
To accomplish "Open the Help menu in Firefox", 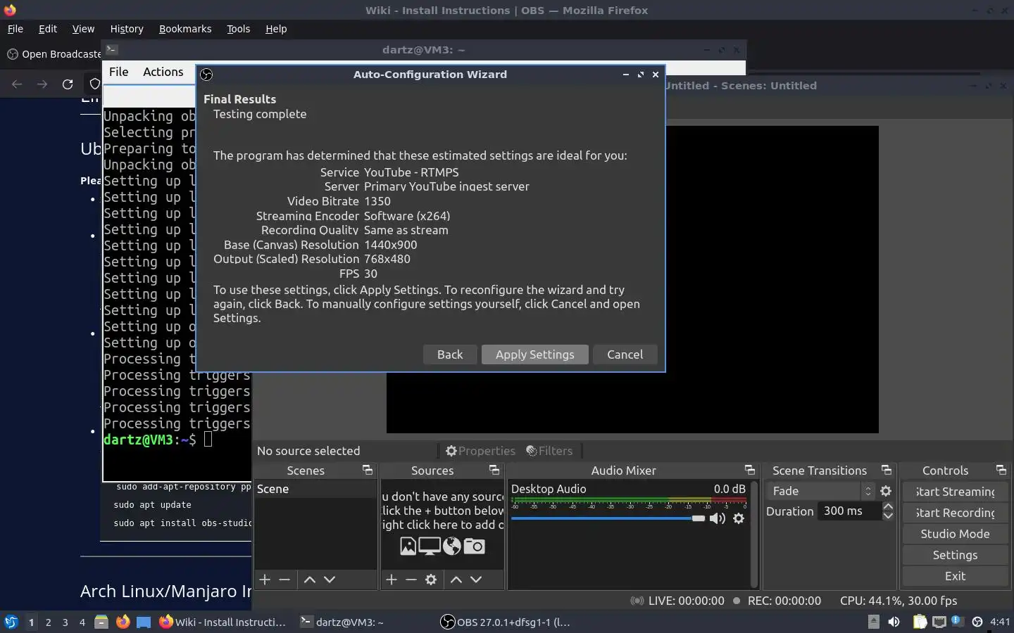I will (276, 29).
